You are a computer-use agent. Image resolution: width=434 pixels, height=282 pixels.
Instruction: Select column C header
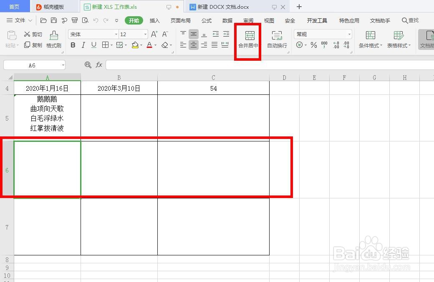pyautogui.click(x=213, y=77)
